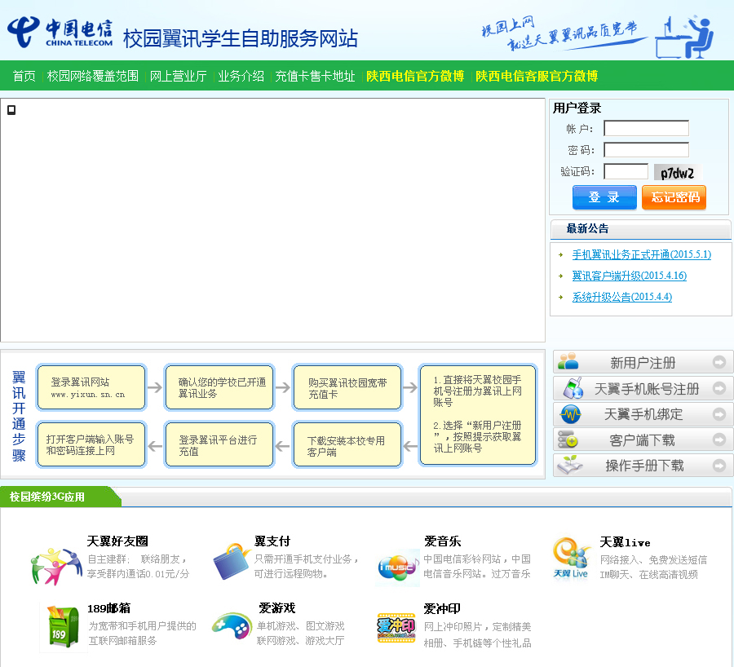Viewport: 734px width, 667px height.
Task: Click arrow next to 客户端下载
Action: point(719,440)
